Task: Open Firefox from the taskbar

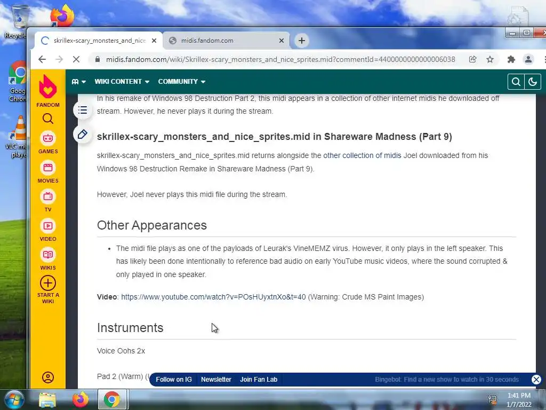Action: click(81, 399)
